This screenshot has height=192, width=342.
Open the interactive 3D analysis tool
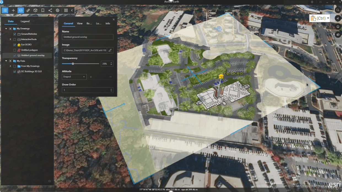point(36,10)
